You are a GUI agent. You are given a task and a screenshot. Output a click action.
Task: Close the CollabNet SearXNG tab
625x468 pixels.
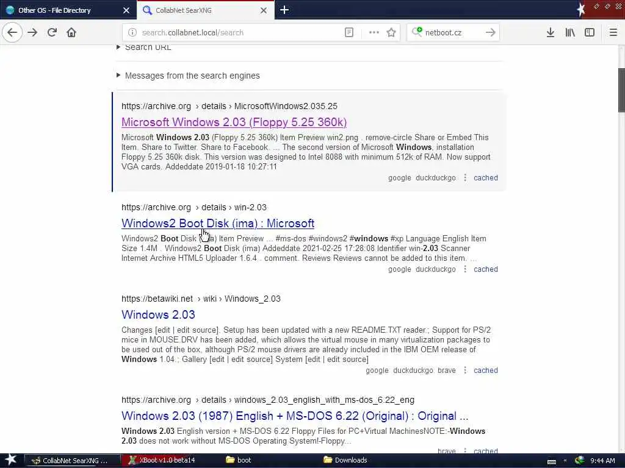264,10
